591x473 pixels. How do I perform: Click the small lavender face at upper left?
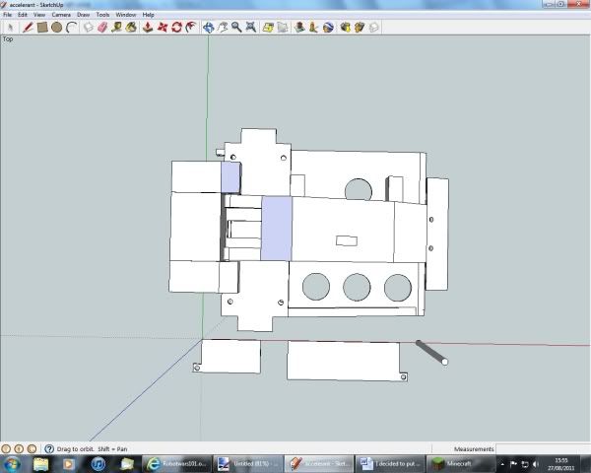tap(230, 177)
